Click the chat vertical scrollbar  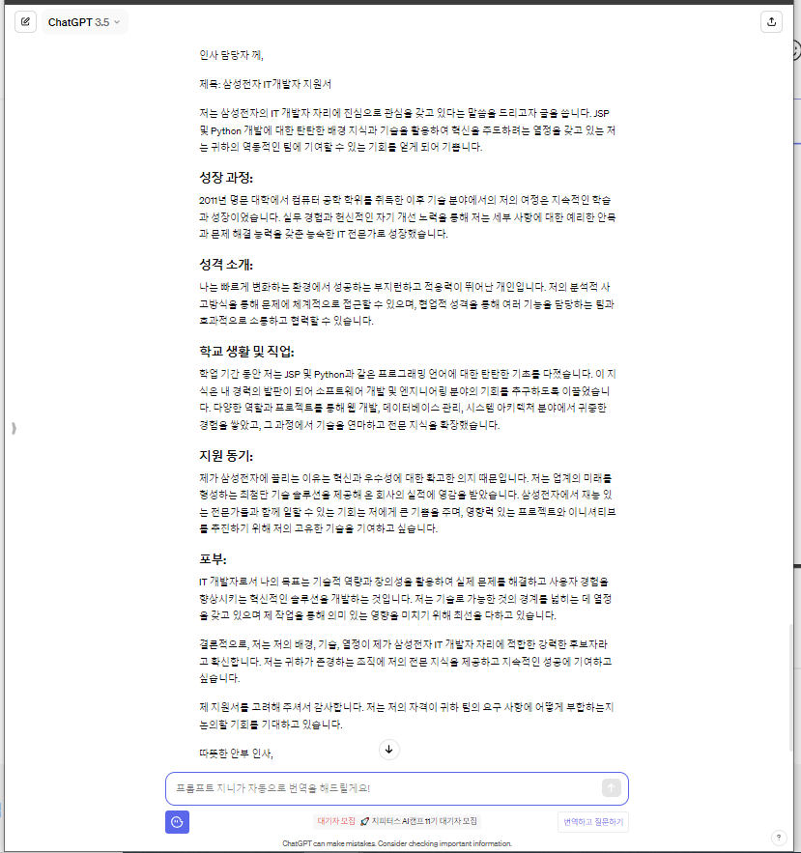(790, 688)
